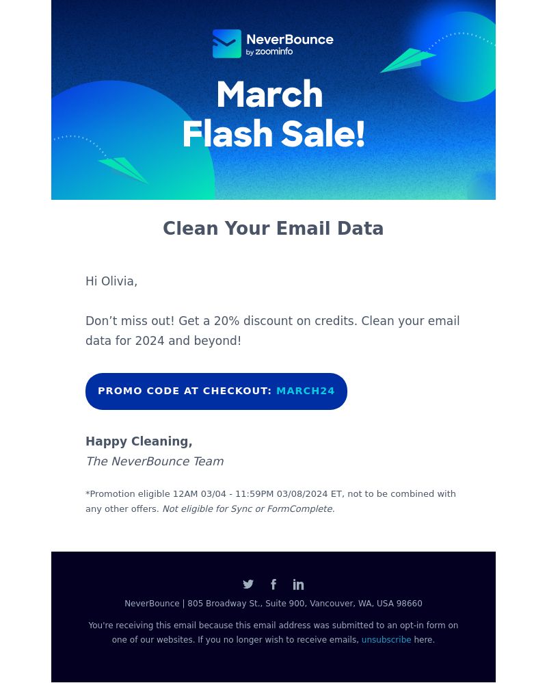This screenshot has width=547, height=683.
Task: Click 'The NeverBounce Team' signature
Action: click(155, 461)
